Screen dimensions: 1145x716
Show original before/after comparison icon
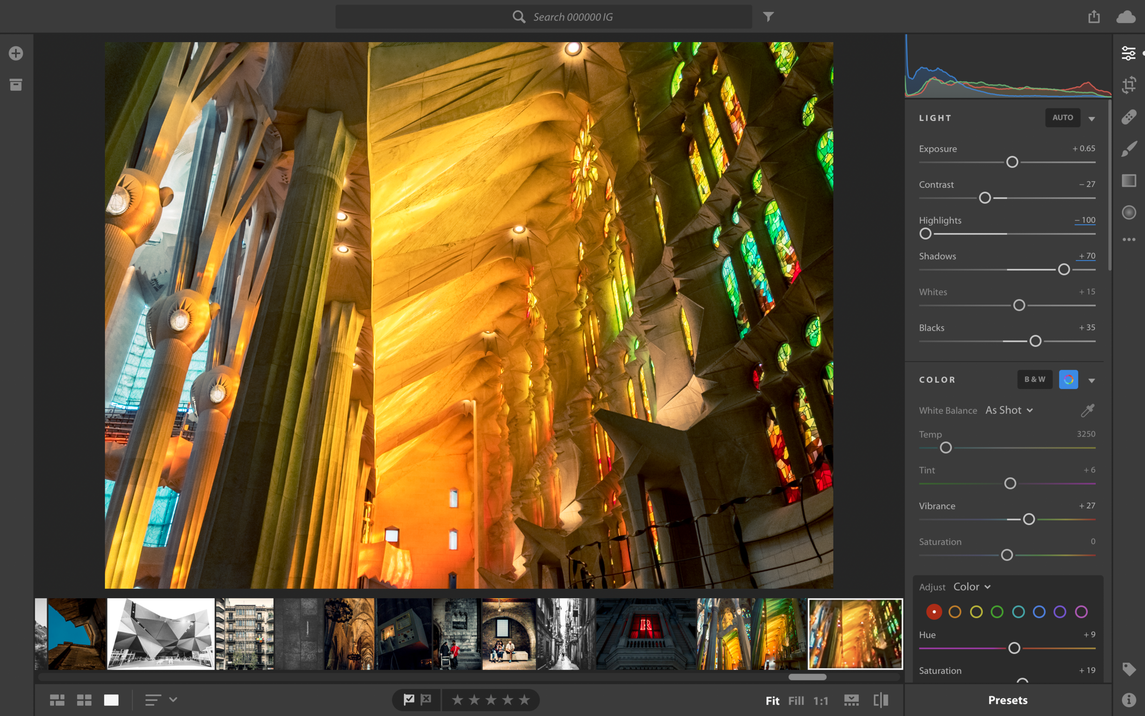point(881,700)
